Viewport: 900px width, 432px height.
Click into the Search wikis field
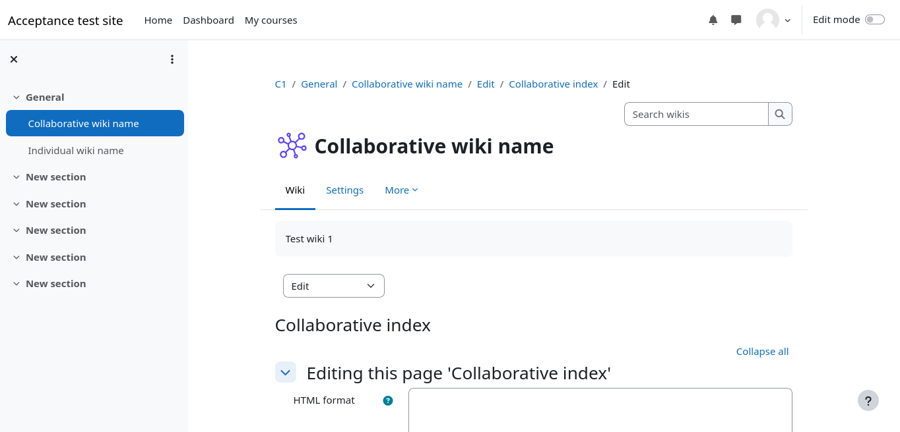click(695, 114)
